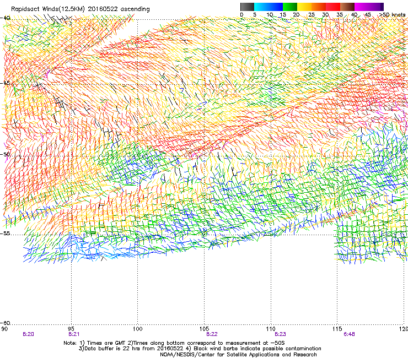Image resolution: width=408 pixels, height=358 pixels.
Task: Click the red 30-35 knots legend swatch
Action: 333,7
